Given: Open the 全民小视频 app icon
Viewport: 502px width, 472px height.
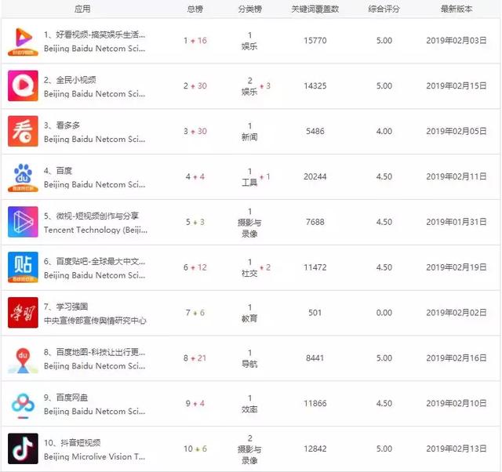Looking at the screenshot, I should tap(23, 85).
